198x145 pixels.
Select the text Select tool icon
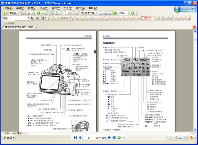[x=74, y=13]
